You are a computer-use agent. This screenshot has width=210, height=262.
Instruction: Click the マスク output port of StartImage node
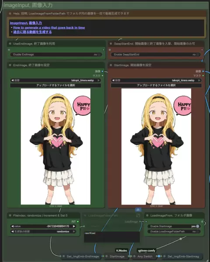203,76
